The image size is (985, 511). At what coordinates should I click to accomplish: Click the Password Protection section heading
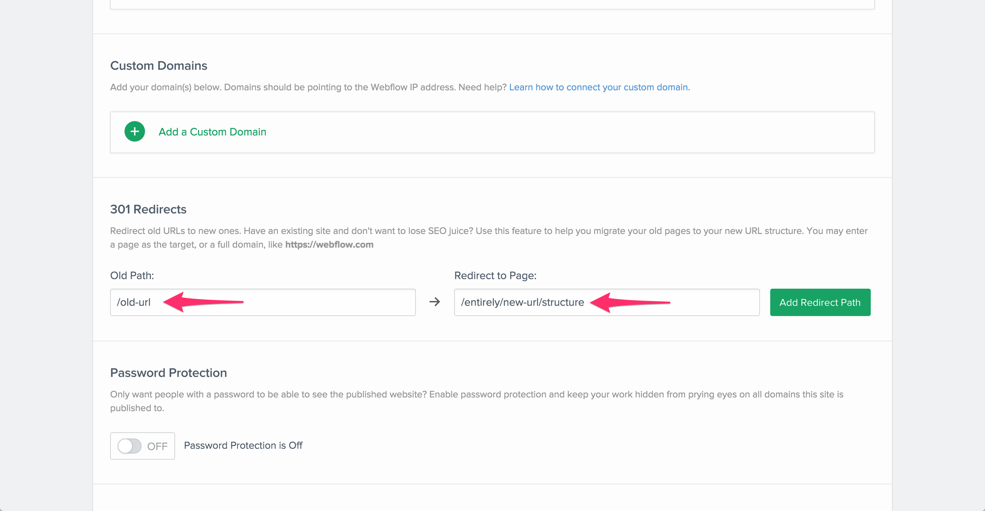coord(169,373)
